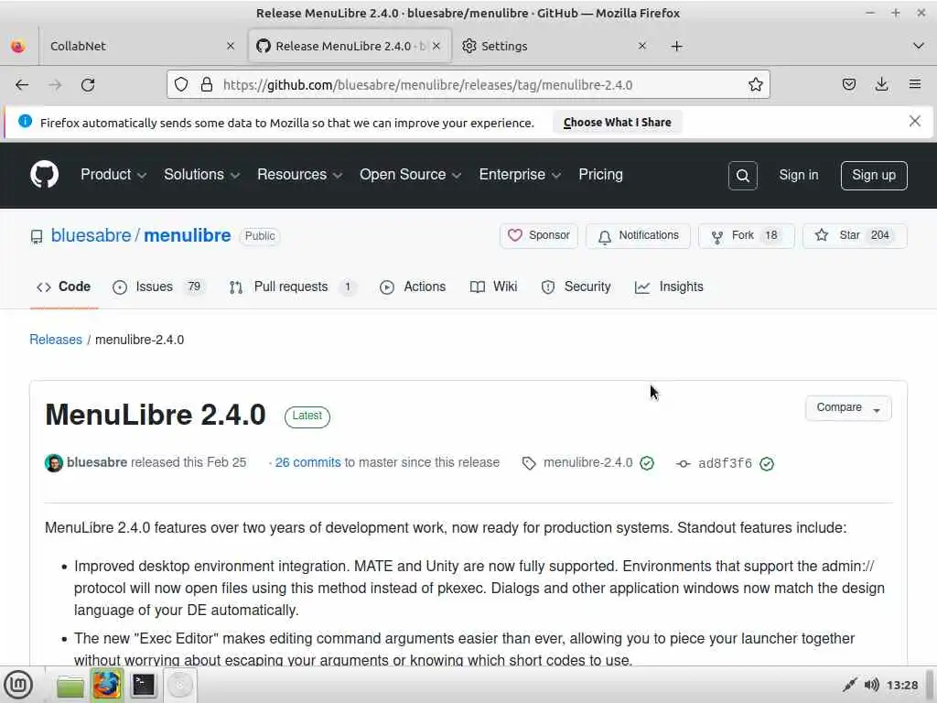Open terminal from the taskbar
The height and width of the screenshot is (703, 937).
tap(144, 685)
